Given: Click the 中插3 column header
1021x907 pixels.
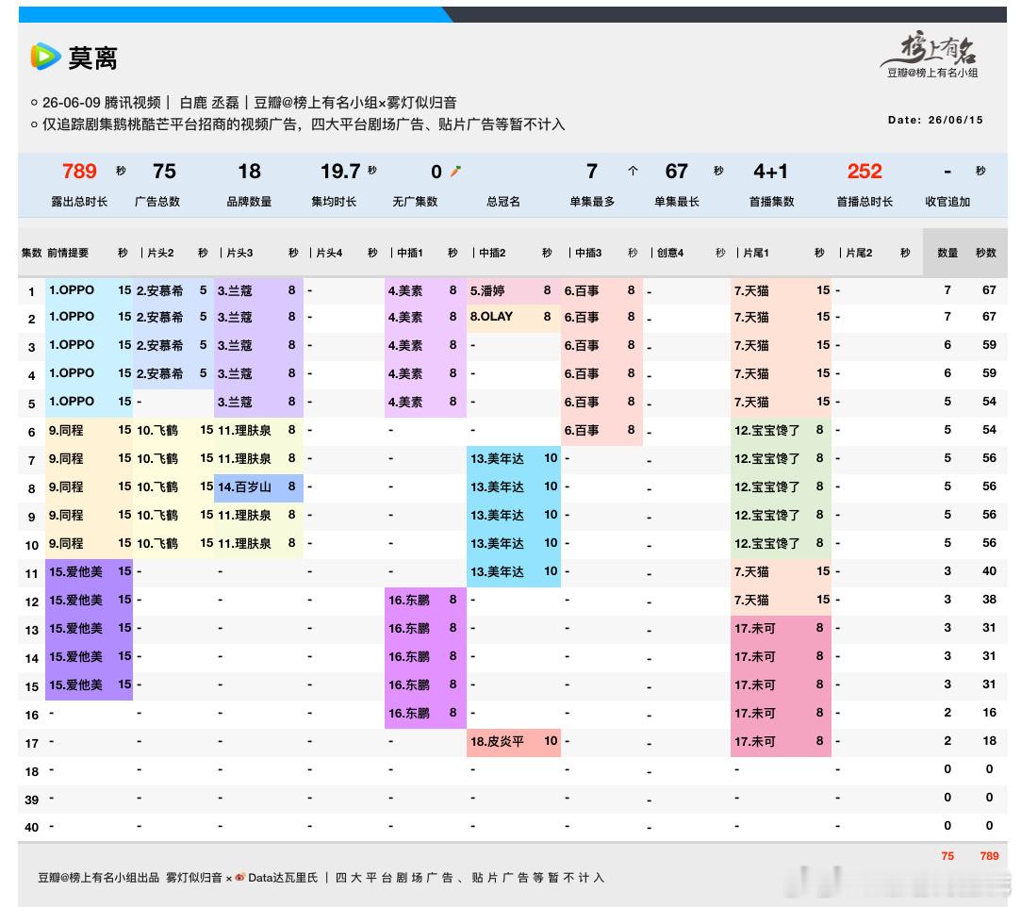Looking at the screenshot, I should (x=588, y=253).
